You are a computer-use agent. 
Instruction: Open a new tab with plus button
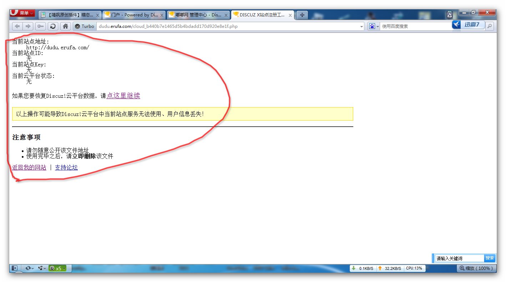[302, 15]
